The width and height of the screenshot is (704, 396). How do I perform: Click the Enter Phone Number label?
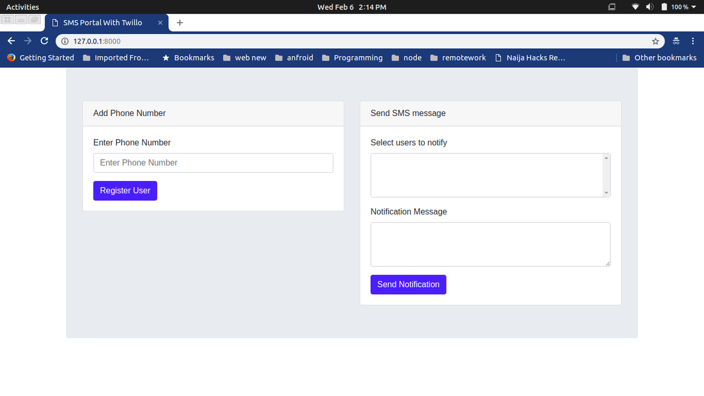click(x=132, y=142)
